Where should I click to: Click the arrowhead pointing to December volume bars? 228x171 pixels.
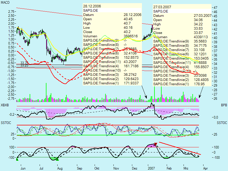(147, 98)
